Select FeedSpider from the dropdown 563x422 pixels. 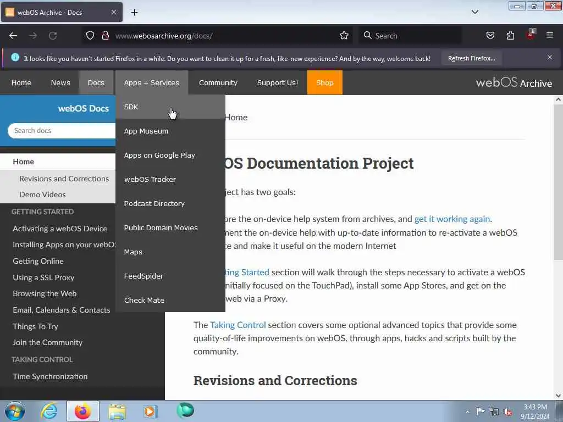coord(170,276)
